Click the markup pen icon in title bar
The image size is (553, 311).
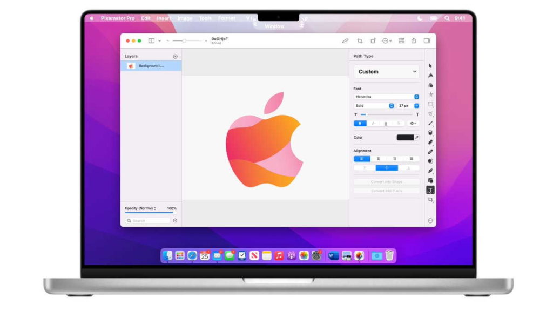(x=345, y=41)
